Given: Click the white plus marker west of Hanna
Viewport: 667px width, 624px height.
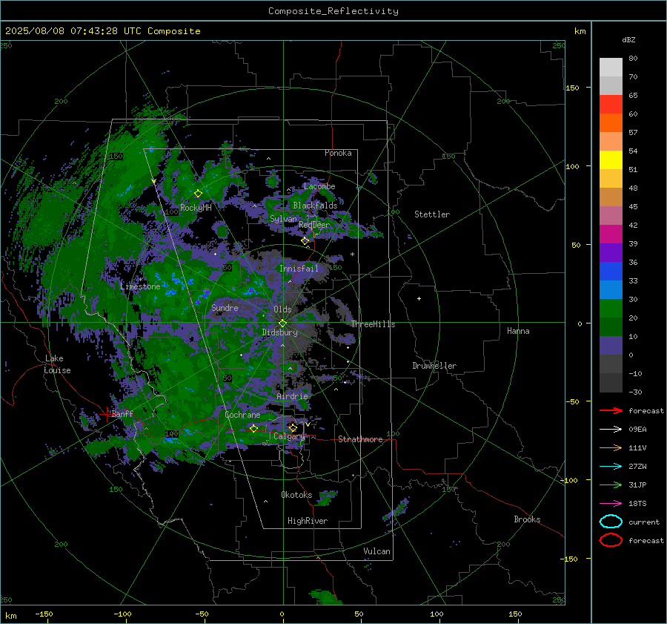Looking at the screenshot, I should [419, 298].
